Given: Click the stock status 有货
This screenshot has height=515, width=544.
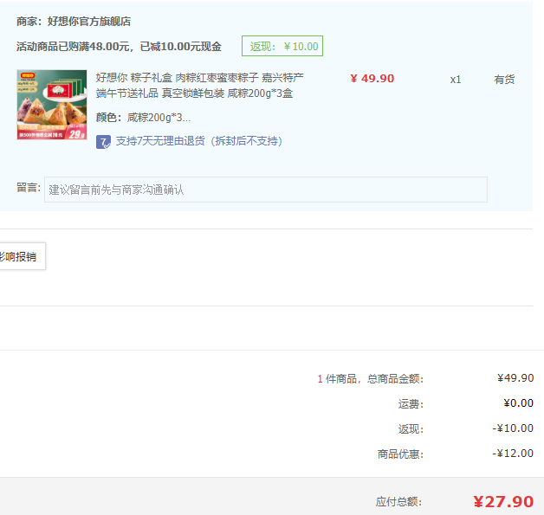Looking at the screenshot, I should (504, 80).
